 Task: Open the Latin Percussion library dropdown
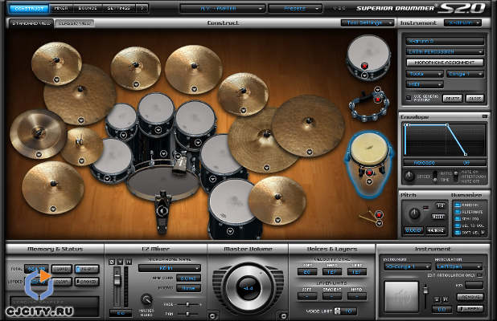(x=445, y=51)
